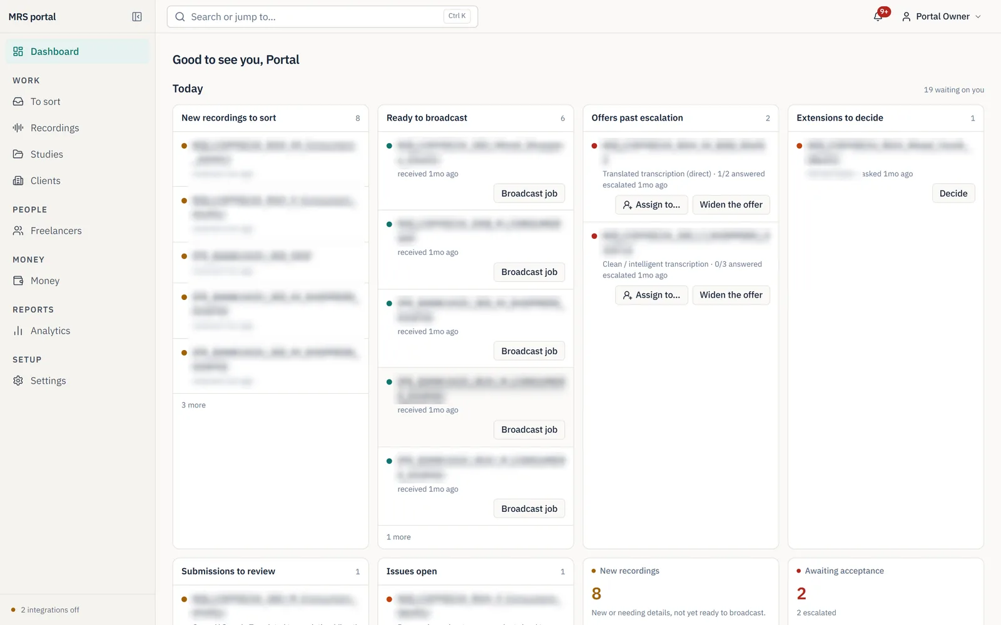This screenshot has width=1001, height=625.
Task: Open the Ready to broadcast heading
Action: [427, 118]
